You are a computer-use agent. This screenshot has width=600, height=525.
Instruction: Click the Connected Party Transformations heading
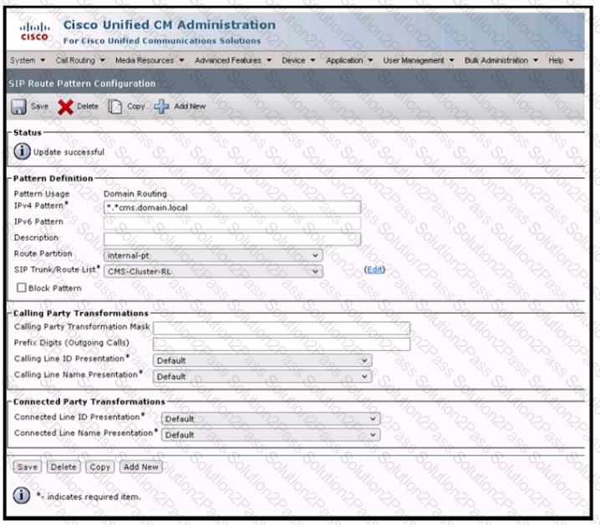pos(89,402)
